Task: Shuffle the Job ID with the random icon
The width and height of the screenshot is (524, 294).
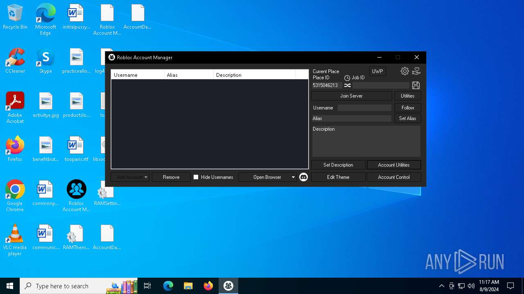Action: click(x=347, y=85)
